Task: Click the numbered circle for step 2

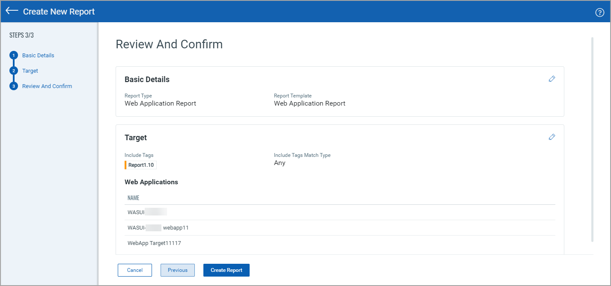Action: pos(13,71)
